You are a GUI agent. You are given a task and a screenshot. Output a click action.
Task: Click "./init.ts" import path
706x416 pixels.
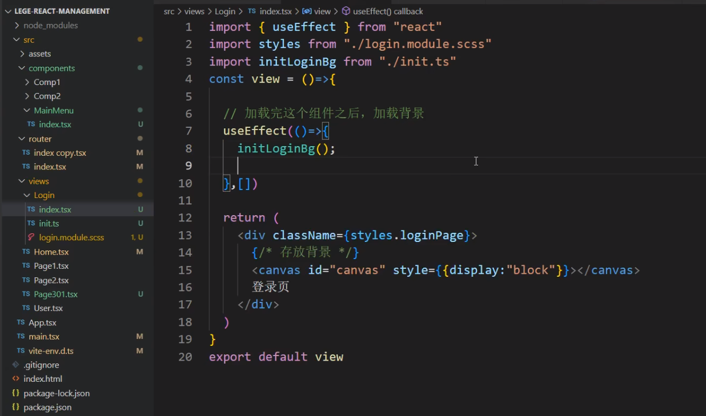[x=418, y=62]
